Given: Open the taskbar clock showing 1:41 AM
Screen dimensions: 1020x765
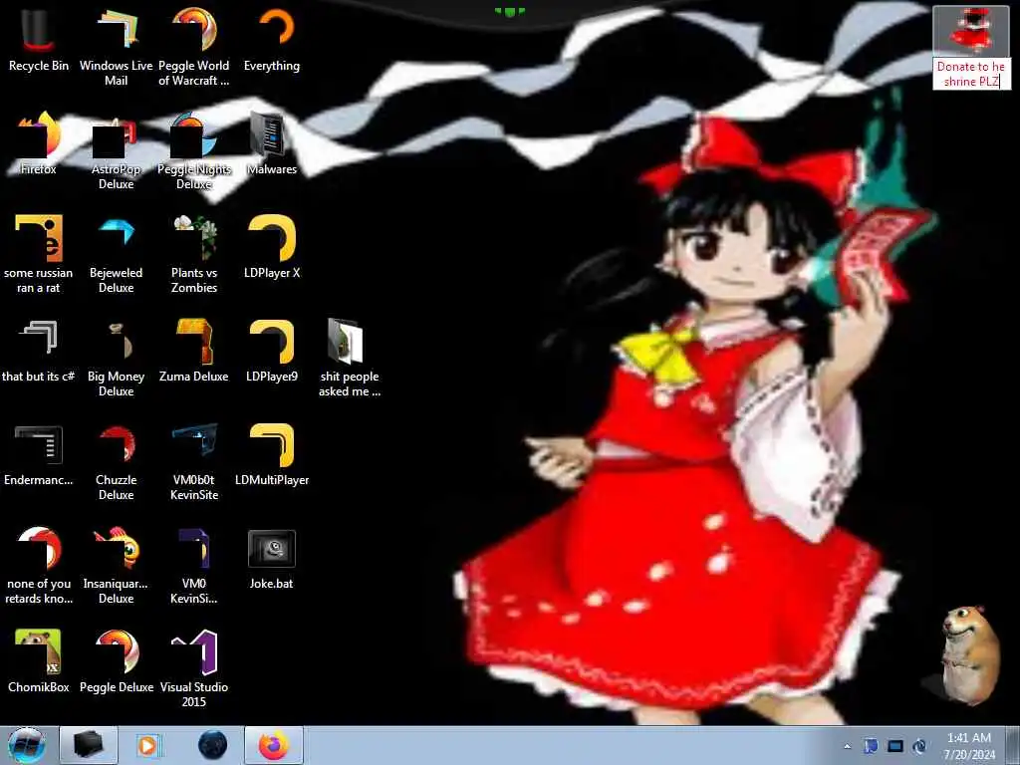Looking at the screenshot, I should [969, 746].
